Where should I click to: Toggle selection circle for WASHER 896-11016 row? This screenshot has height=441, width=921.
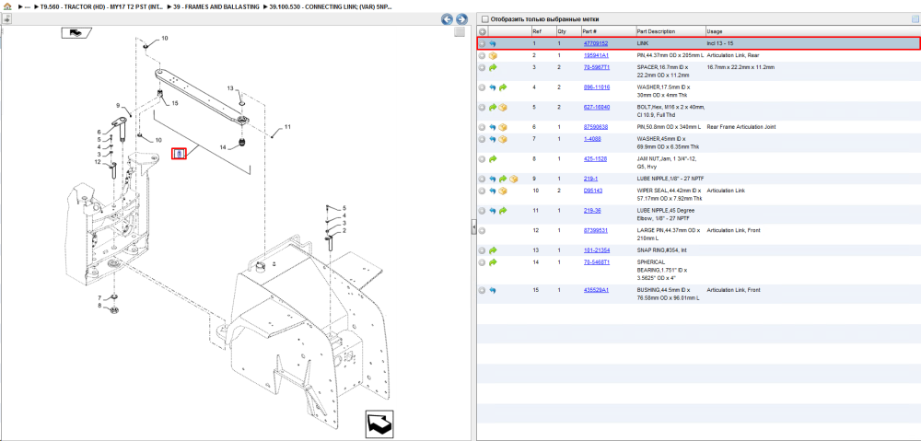483,87
